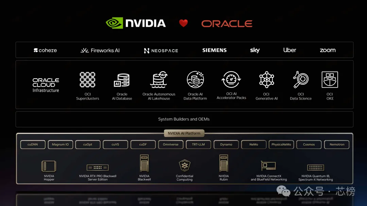This screenshot has width=367, height=206.
Task: Click the OCI Superclusters grid icon
Action: click(88, 80)
